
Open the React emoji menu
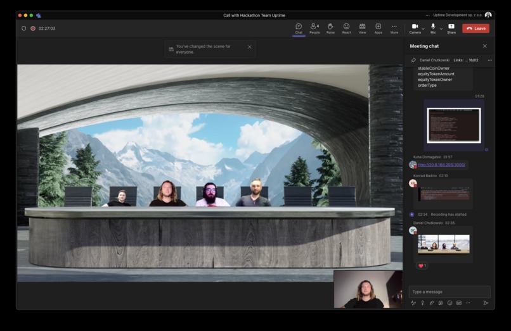(x=346, y=28)
